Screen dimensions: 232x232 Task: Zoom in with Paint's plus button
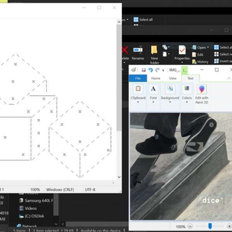(x=229, y=226)
